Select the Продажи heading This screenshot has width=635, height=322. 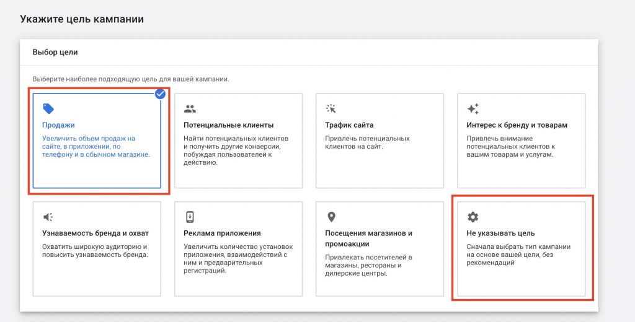tap(58, 125)
